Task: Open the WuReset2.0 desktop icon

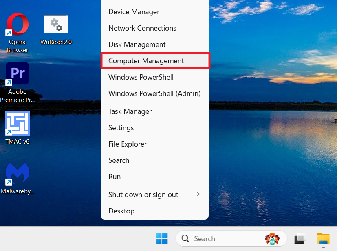Action: [x=56, y=25]
